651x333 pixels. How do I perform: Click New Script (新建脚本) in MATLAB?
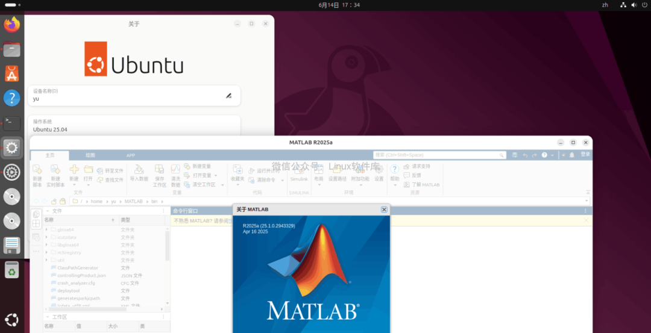37,175
